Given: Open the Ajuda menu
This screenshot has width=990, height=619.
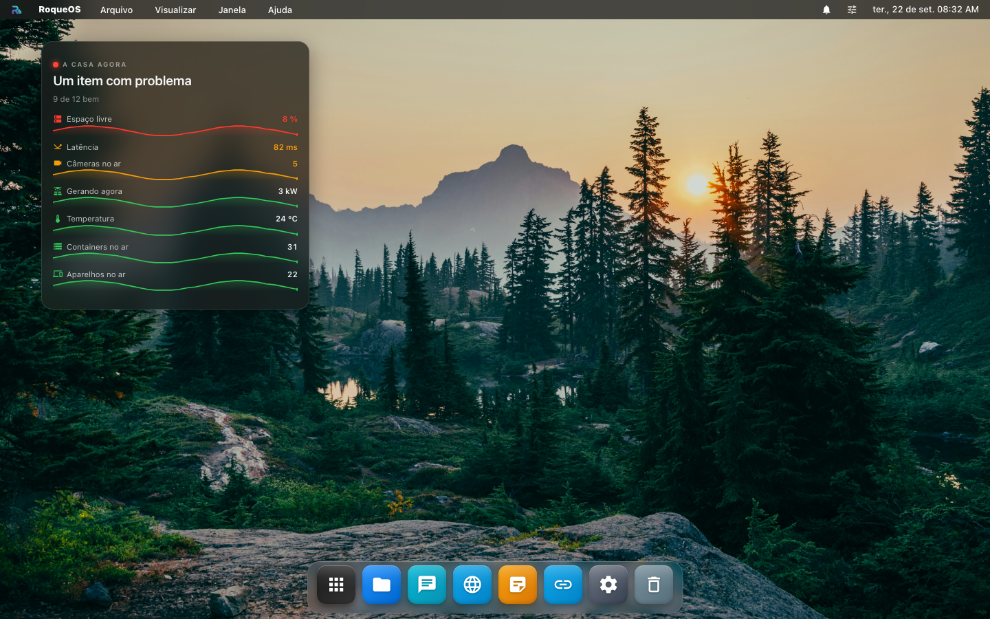Looking at the screenshot, I should [x=280, y=10].
